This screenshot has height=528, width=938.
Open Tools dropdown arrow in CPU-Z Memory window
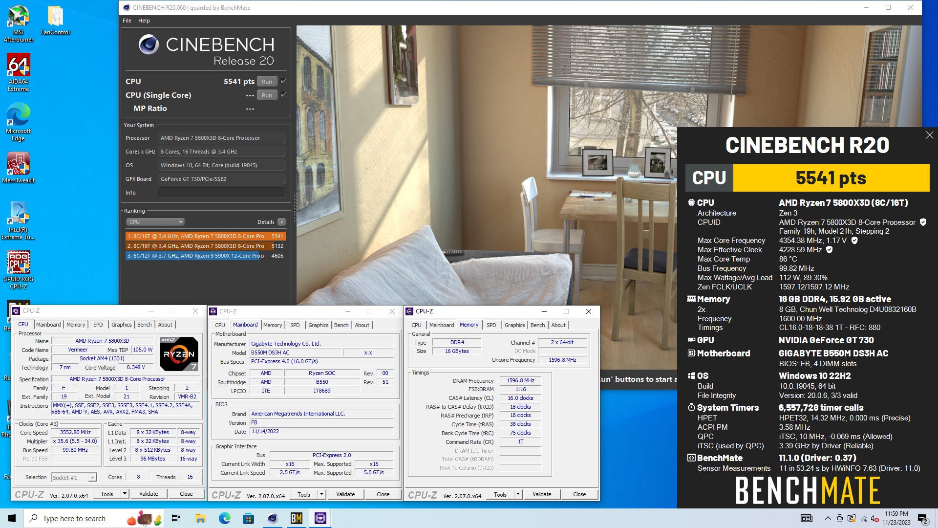(518, 495)
